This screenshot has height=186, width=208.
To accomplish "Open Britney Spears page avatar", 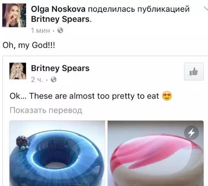I will point(18,71).
